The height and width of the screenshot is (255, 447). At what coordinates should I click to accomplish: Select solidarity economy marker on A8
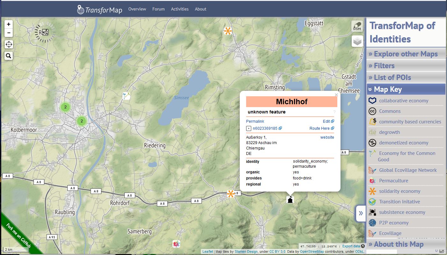231,193
